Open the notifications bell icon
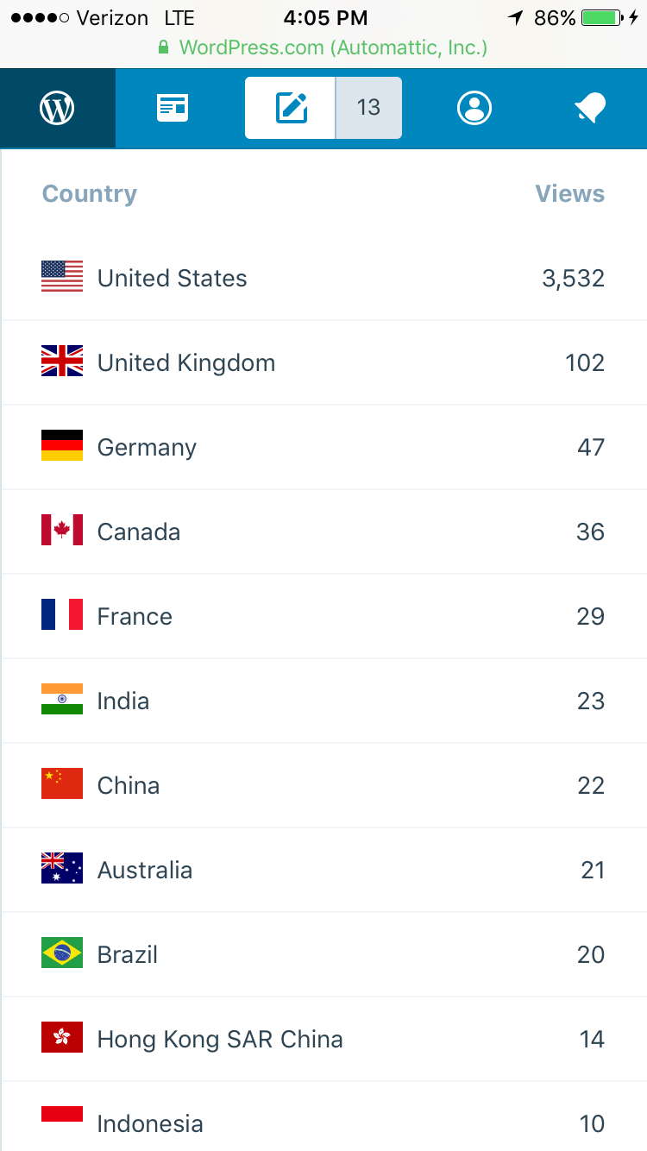Image resolution: width=647 pixels, height=1151 pixels. (591, 108)
